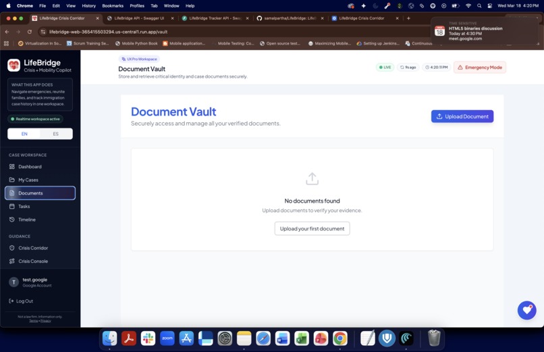Viewport: 544px width, 352px height.
Task: Open the Profiles menu
Action: [x=137, y=5]
